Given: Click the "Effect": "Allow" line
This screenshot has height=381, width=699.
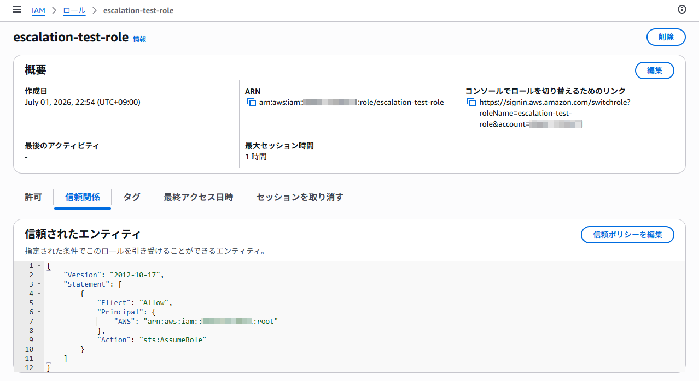Looking at the screenshot, I should pyautogui.click(x=135, y=303).
